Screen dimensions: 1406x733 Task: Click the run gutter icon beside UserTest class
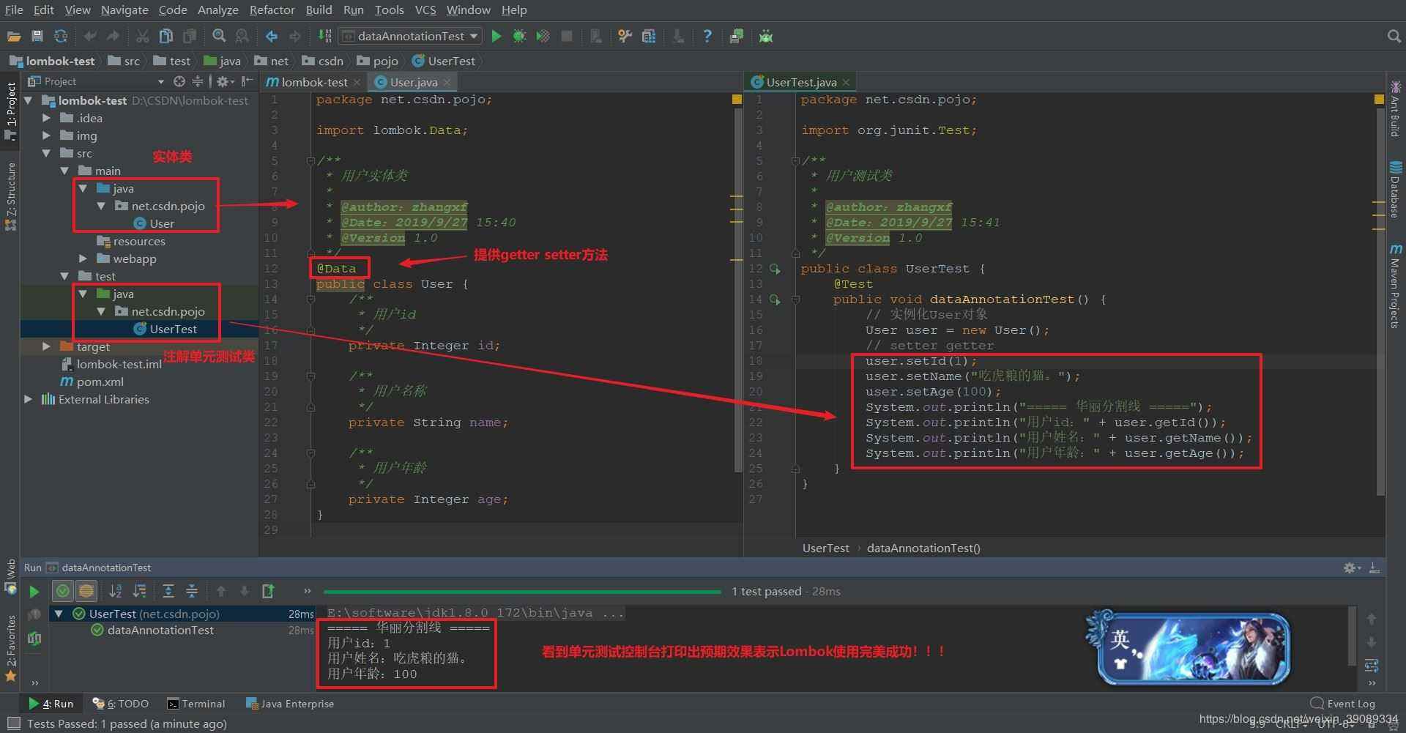point(775,269)
